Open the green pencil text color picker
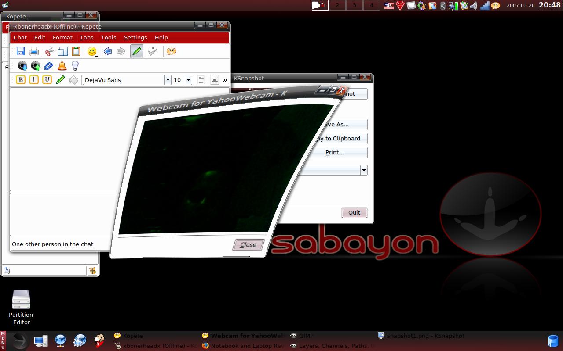Viewport: 563px width, 351px height. tap(60, 80)
